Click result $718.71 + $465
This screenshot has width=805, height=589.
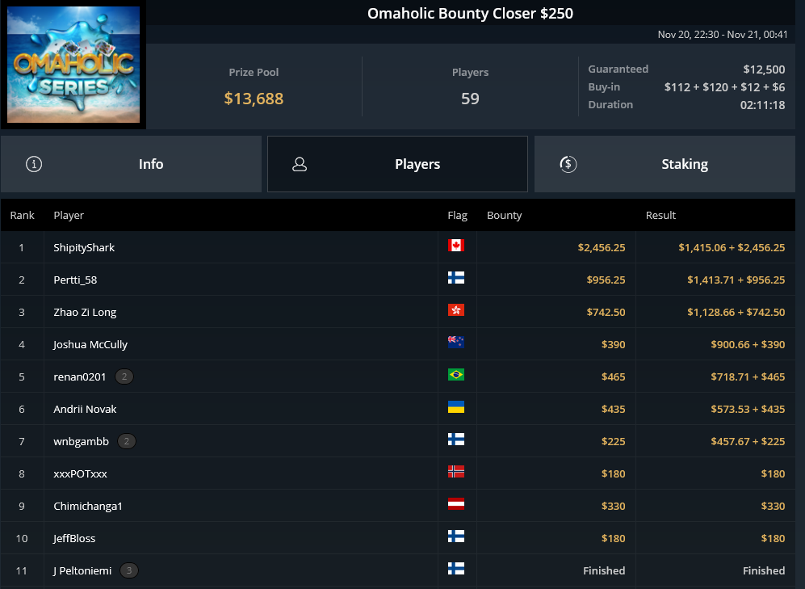(748, 377)
